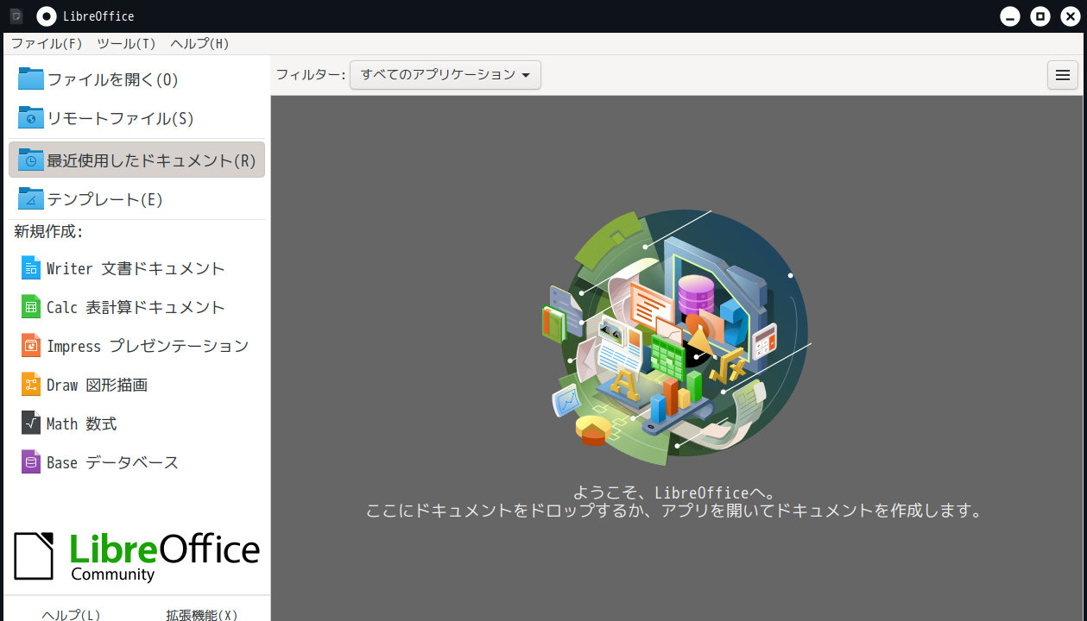Viewport: 1087px width, 621px height.
Task: Click the Open File folder icon
Action: (30, 79)
